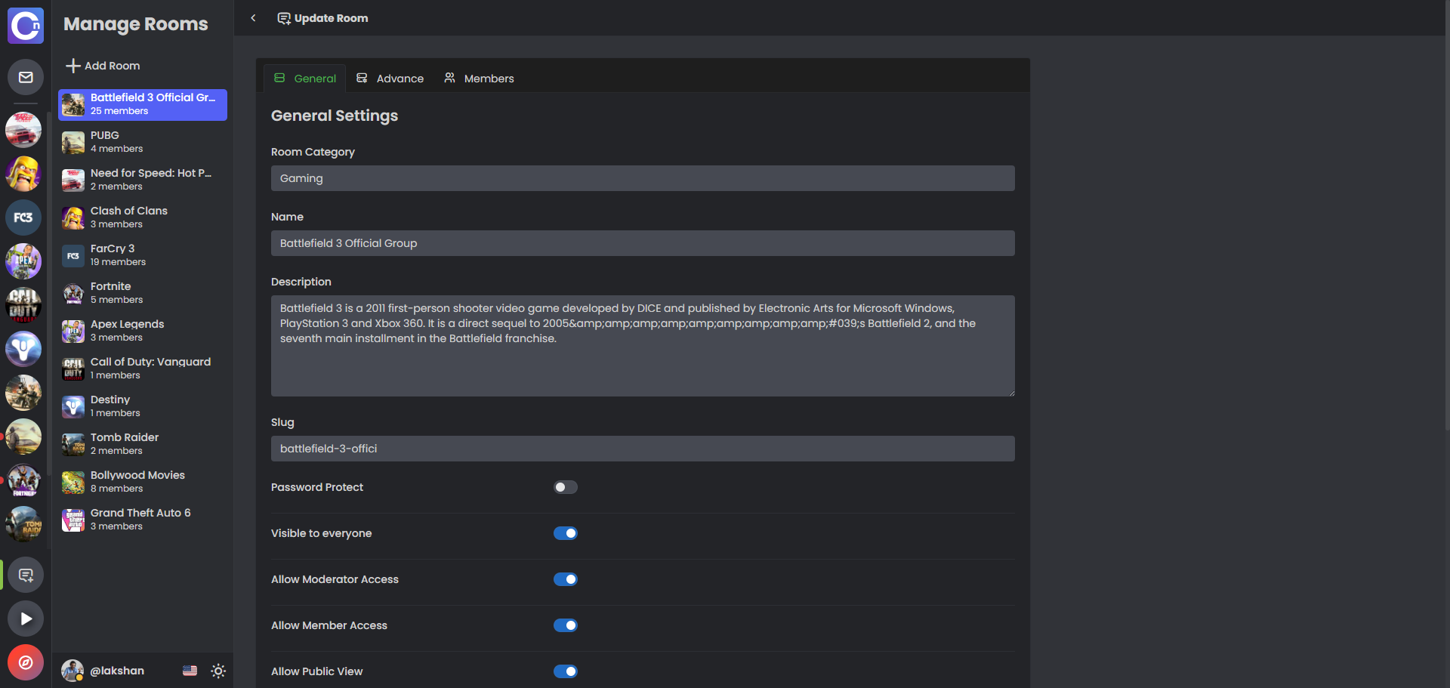Toggle light theme with the sun icon
Screen dimensions: 1450x688
(x=218, y=671)
